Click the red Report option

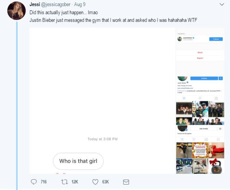[200, 58]
